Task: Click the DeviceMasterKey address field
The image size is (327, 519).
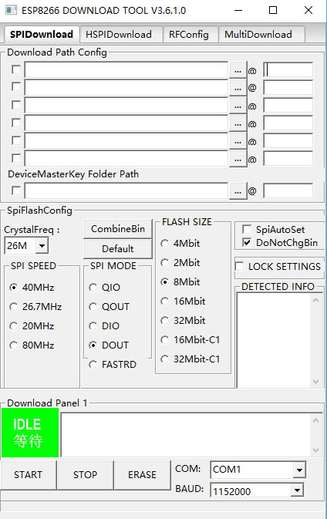Action: pos(288,191)
